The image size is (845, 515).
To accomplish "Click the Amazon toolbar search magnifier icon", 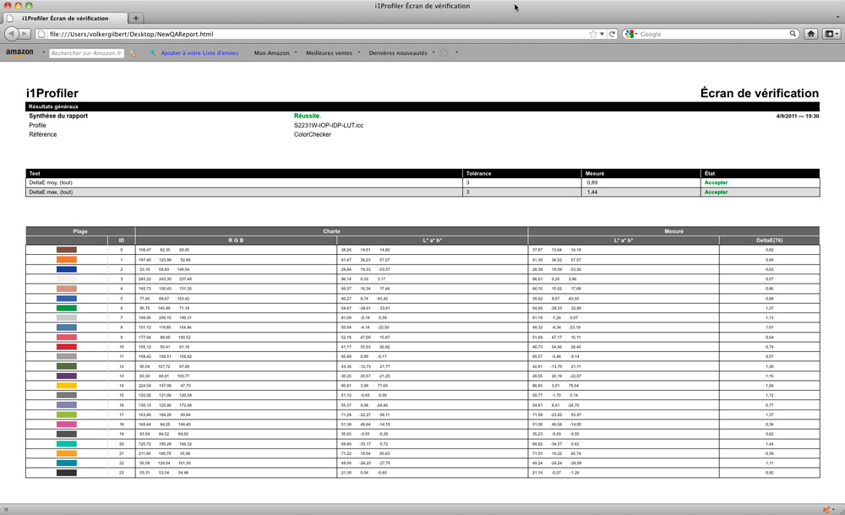I will click(x=132, y=53).
